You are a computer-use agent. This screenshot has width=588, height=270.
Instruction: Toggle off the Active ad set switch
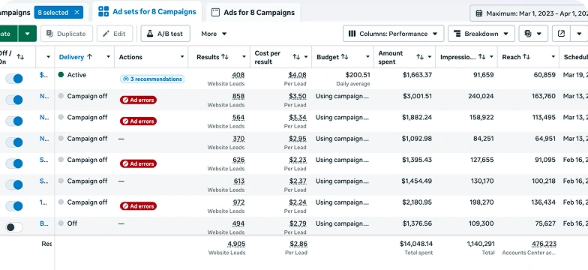coord(14,78)
